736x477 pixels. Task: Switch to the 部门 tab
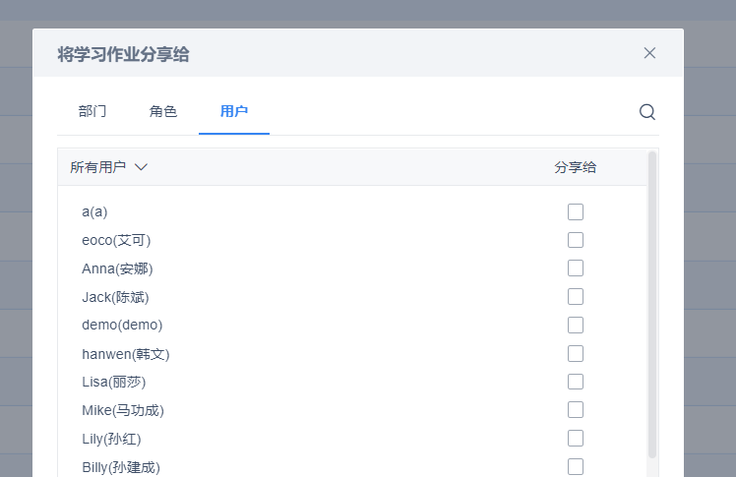[x=92, y=112]
